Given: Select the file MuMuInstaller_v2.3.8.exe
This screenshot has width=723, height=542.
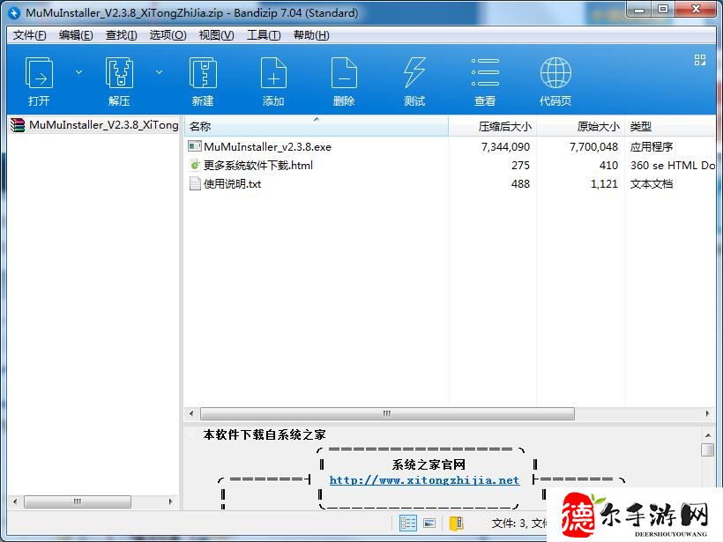Looking at the screenshot, I should pyautogui.click(x=267, y=147).
